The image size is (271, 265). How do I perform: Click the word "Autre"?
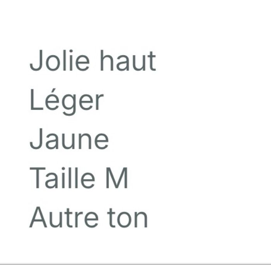[x=64, y=217]
